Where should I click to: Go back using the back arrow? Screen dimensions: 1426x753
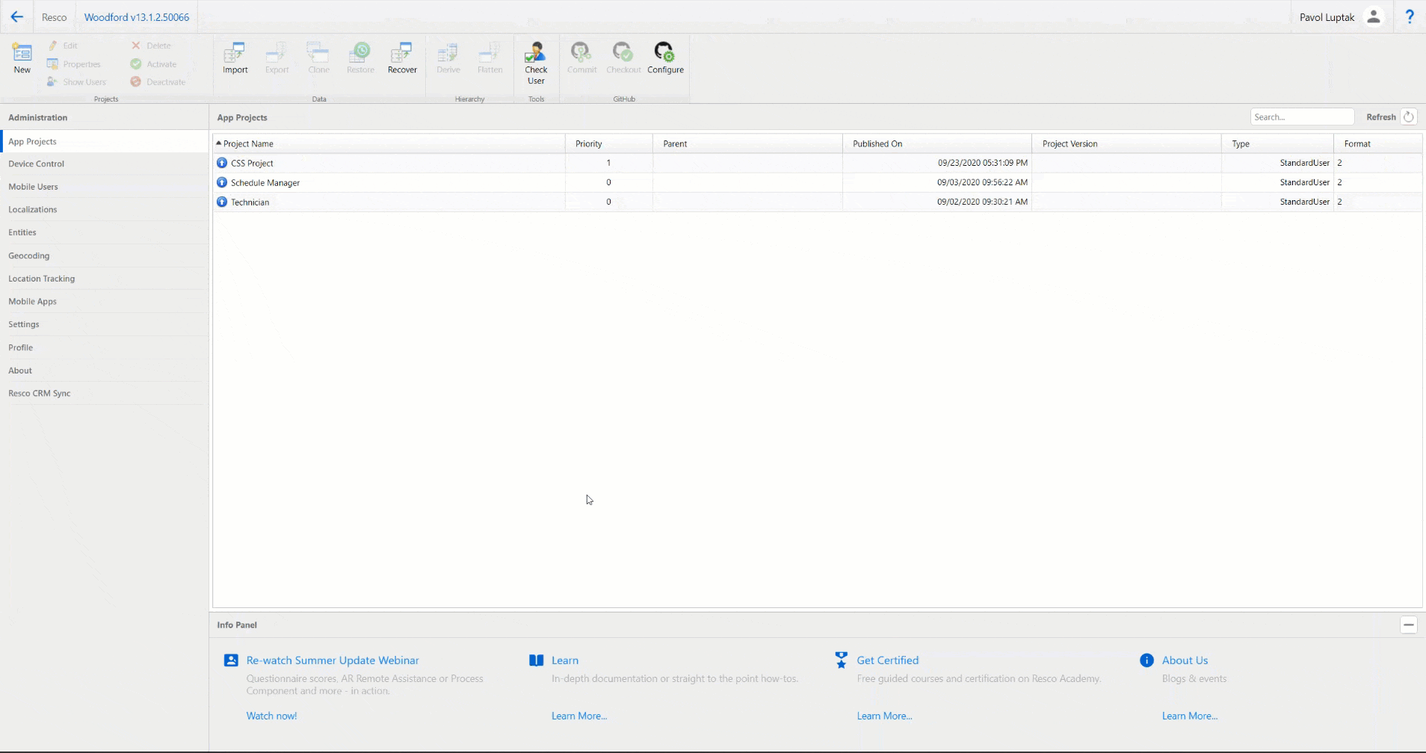[x=16, y=16]
